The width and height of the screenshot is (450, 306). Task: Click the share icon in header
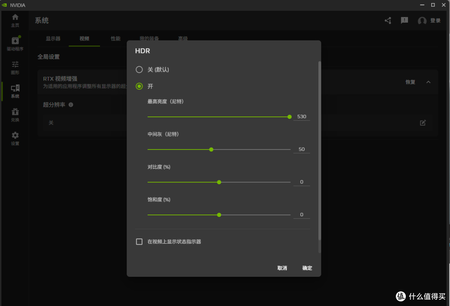[388, 20]
